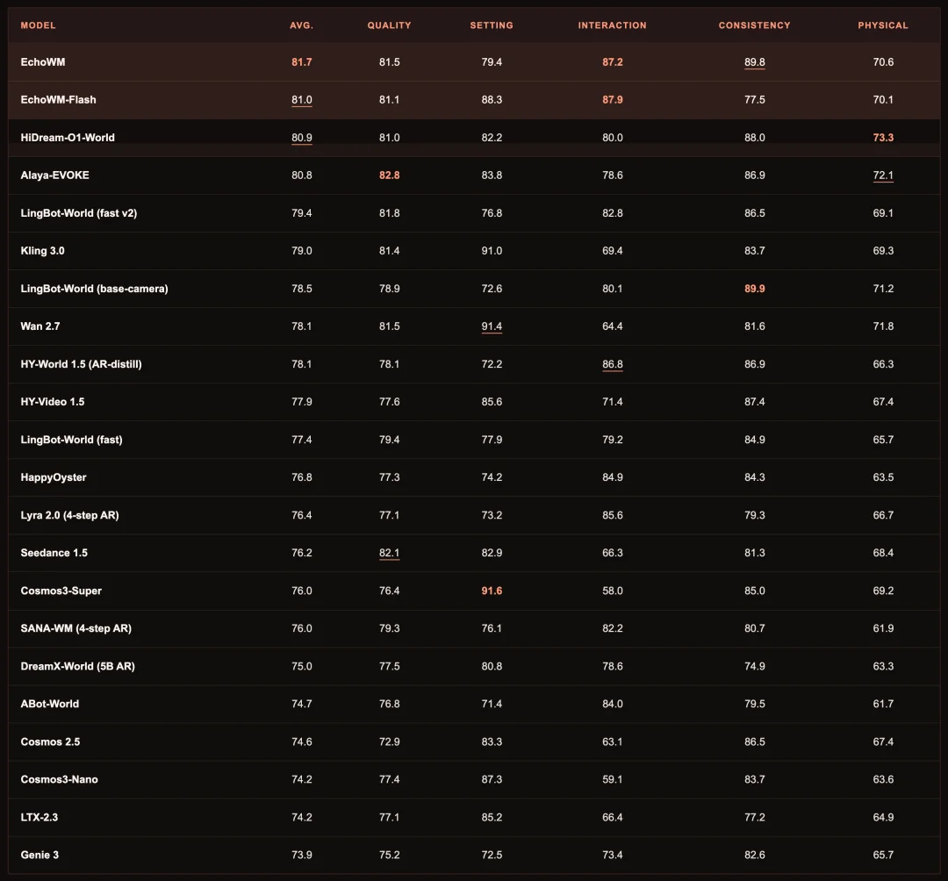Click ABot-World interaction score 84.0

coord(613,704)
